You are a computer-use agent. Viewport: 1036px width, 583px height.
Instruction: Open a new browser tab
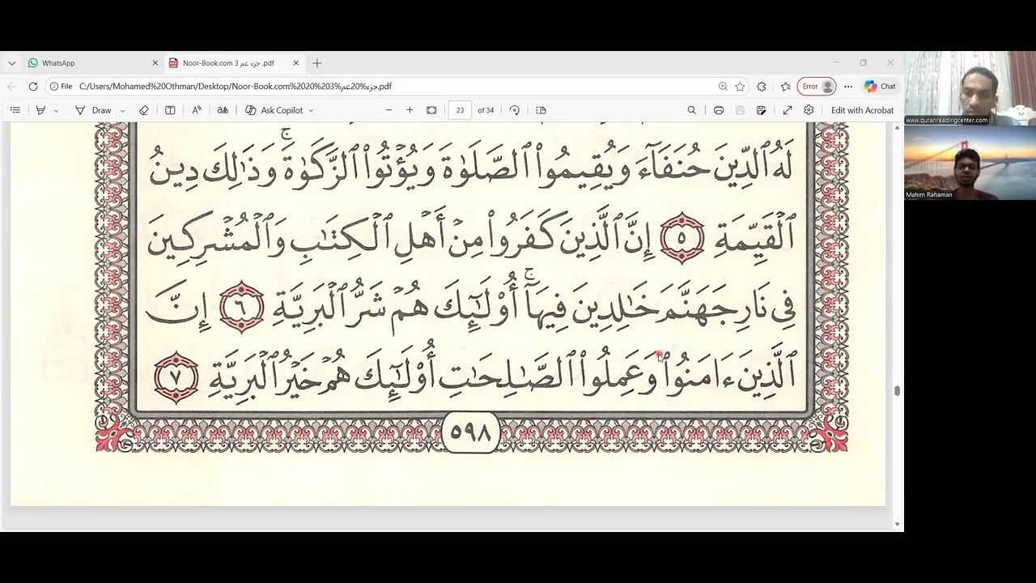[316, 62]
